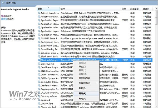Click the Certificate Propagation gear icon
Screen dimensions: 158x108
point(39,67)
